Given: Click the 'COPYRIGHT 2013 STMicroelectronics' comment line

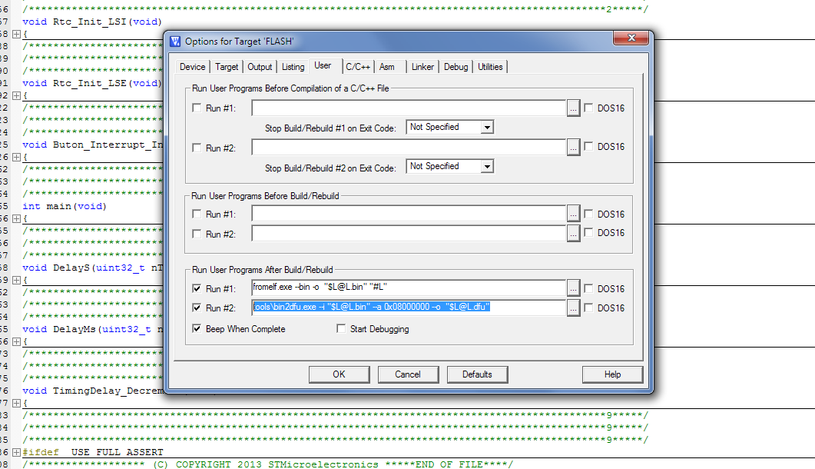Looking at the screenshot, I should (x=267, y=464).
